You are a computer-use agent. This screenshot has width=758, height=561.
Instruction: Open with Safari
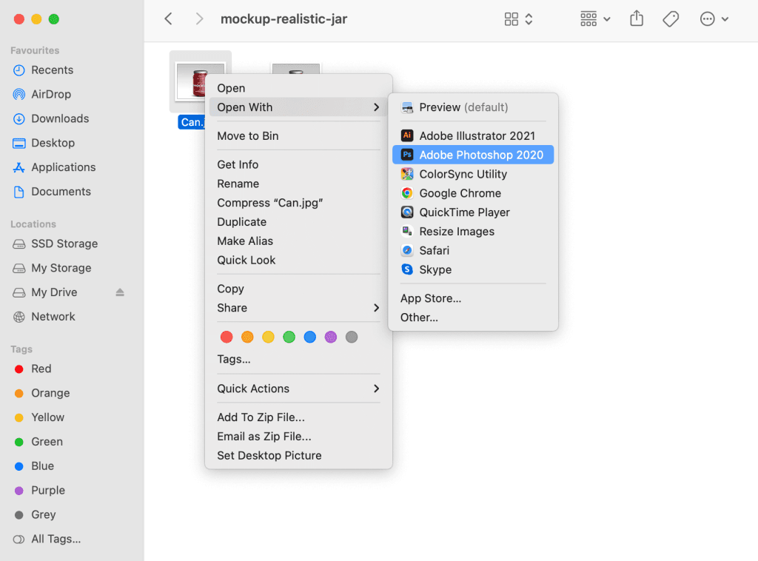pos(473,250)
